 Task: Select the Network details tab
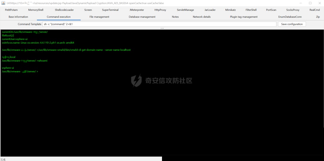(202, 17)
